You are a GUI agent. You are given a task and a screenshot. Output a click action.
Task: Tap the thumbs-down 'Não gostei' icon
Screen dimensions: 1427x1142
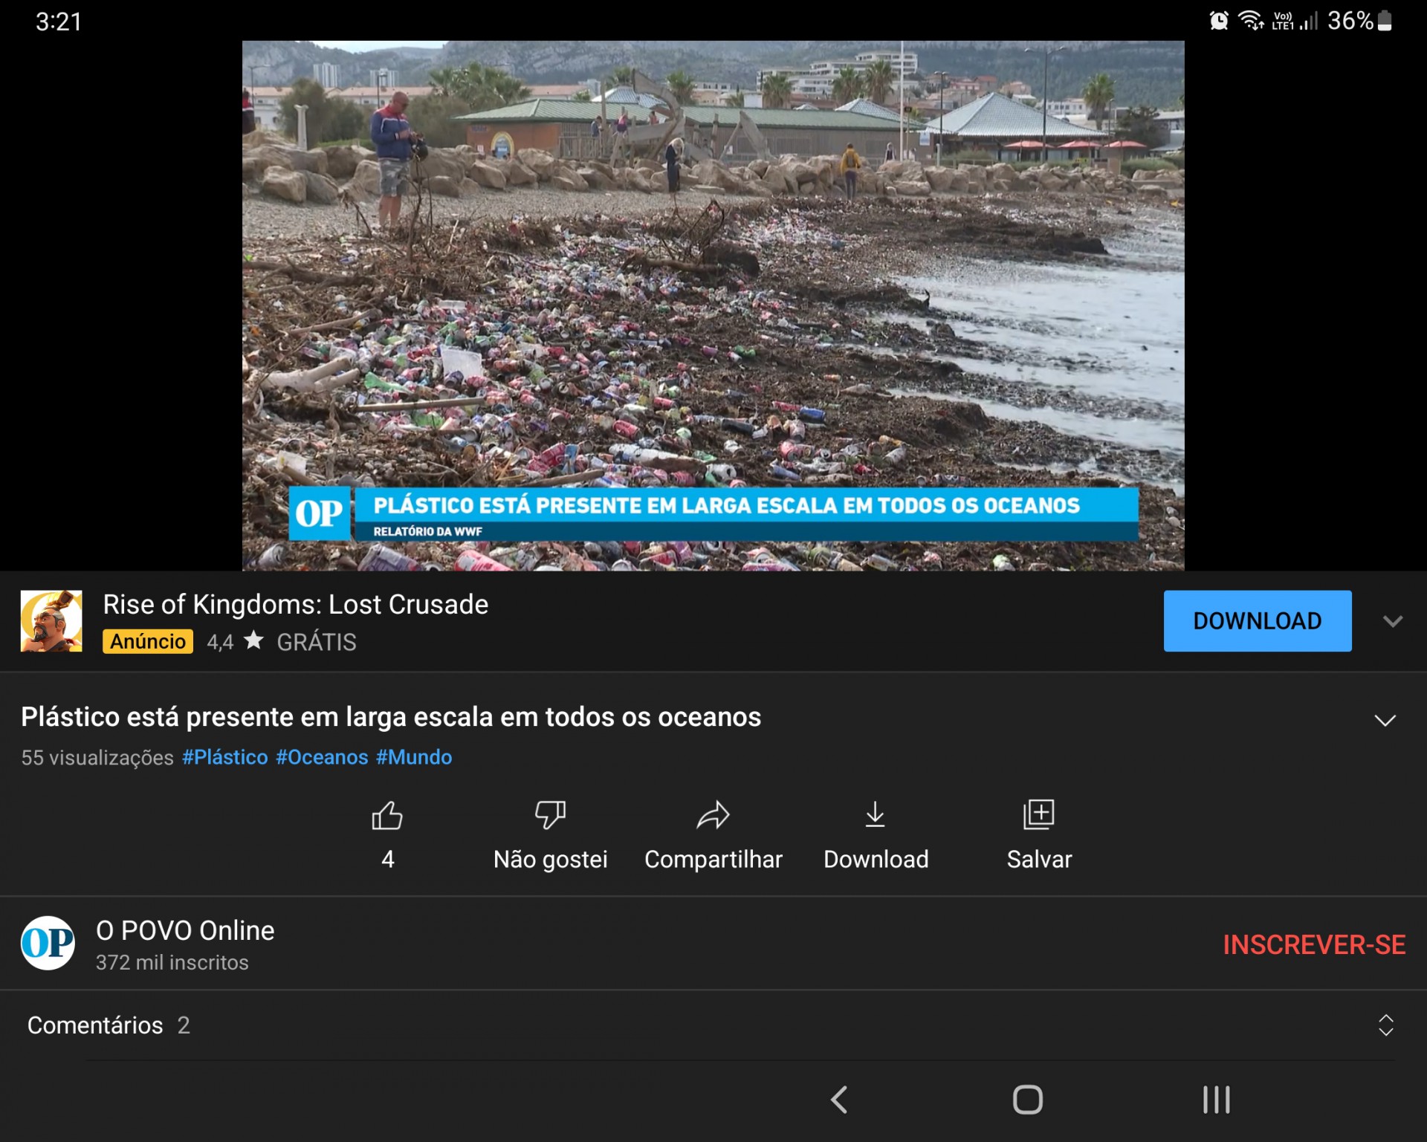click(550, 815)
